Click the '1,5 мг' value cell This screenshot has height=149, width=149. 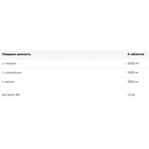coord(131,95)
